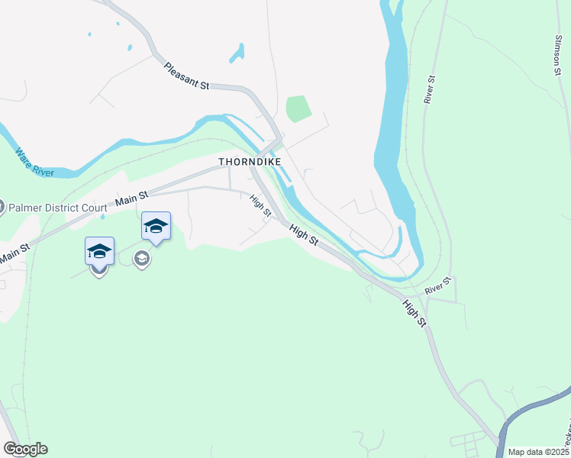
Task: Click the small High St label just below THORNDIKE
Action: [260, 205]
